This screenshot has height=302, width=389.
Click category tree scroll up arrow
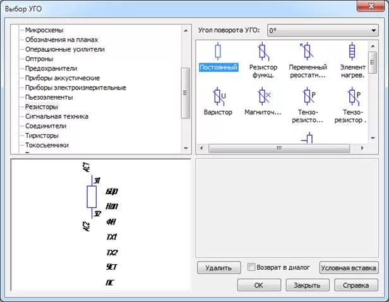coord(186,30)
